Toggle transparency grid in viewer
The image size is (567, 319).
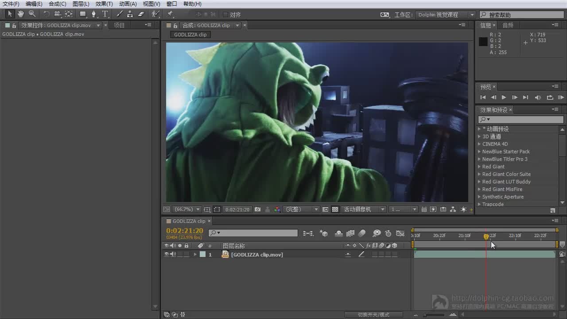[x=335, y=210]
